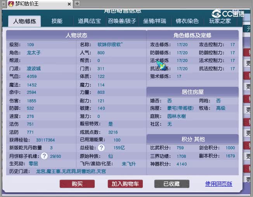Switch to the 人物/修炼 tab

click(24, 21)
